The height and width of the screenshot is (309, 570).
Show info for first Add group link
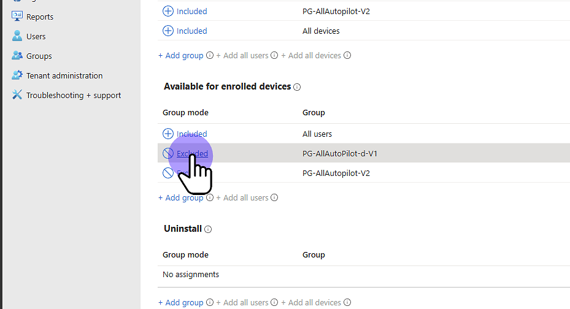(x=210, y=55)
